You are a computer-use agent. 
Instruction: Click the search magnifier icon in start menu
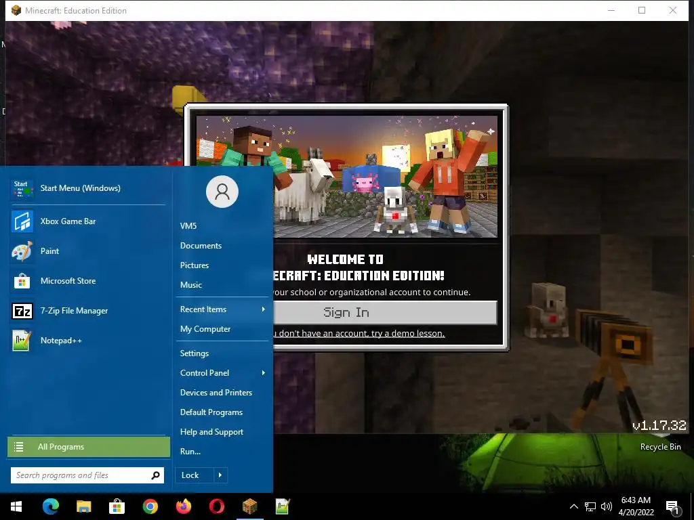pyautogui.click(x=155, y=475)
